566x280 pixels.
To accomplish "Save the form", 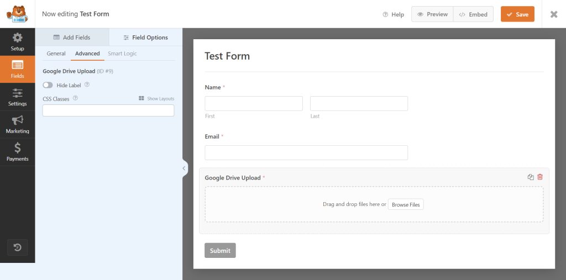I will [x=517, y=14].
